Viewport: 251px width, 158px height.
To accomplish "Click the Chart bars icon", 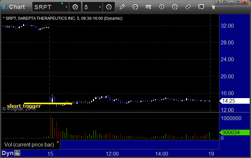I will point(5,7).
